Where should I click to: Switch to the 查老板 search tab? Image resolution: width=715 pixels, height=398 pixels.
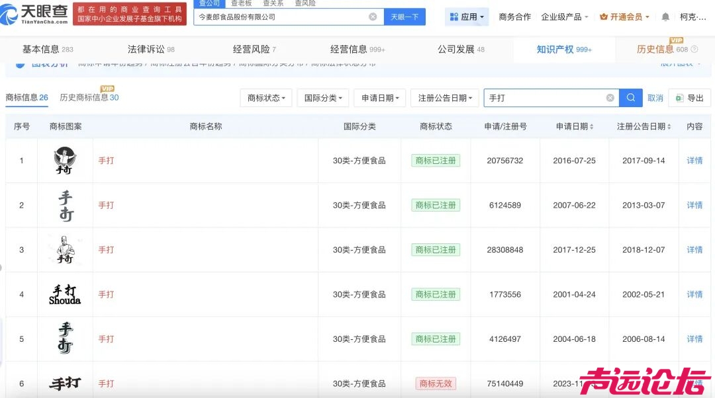pyautogui.click(x=241, y=3)
